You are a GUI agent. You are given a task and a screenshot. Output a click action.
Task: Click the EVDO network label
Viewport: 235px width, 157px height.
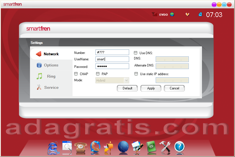point(164,15)
